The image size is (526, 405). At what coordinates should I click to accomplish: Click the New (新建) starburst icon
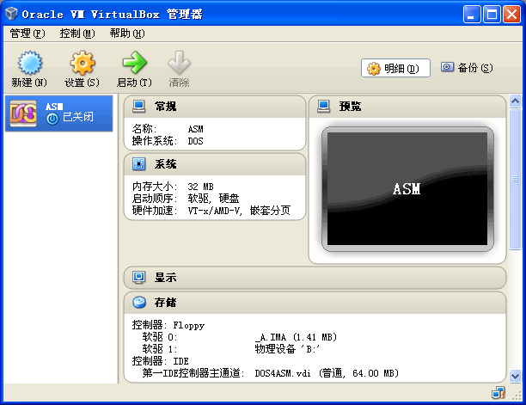point(30,63)
